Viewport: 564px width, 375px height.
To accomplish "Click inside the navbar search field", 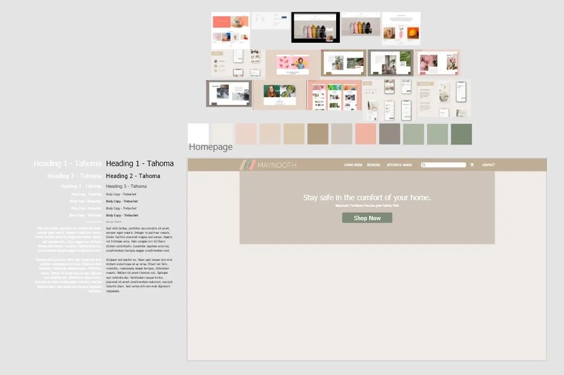I will 446,165.
